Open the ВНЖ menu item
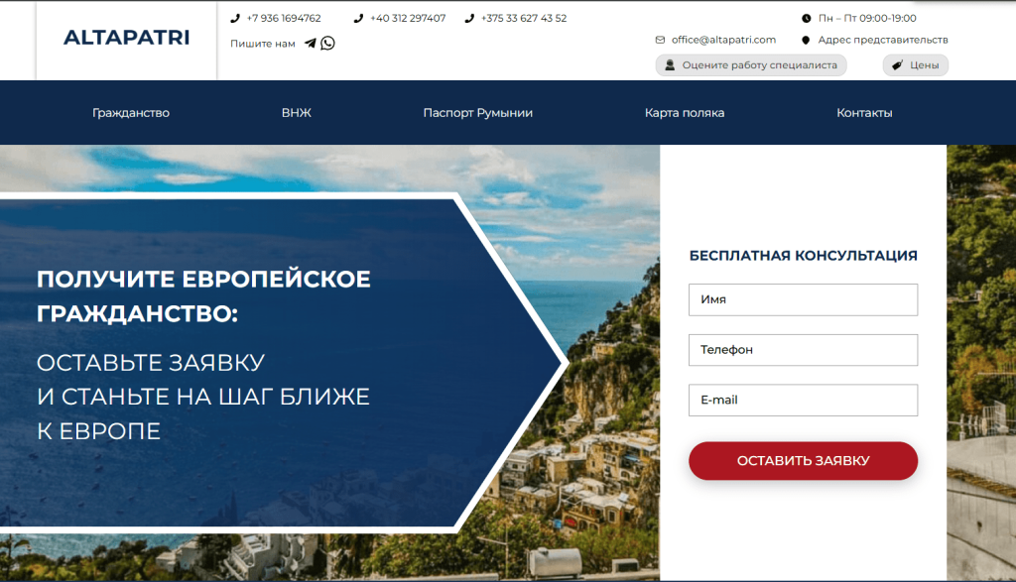 [x=296, y=113]
